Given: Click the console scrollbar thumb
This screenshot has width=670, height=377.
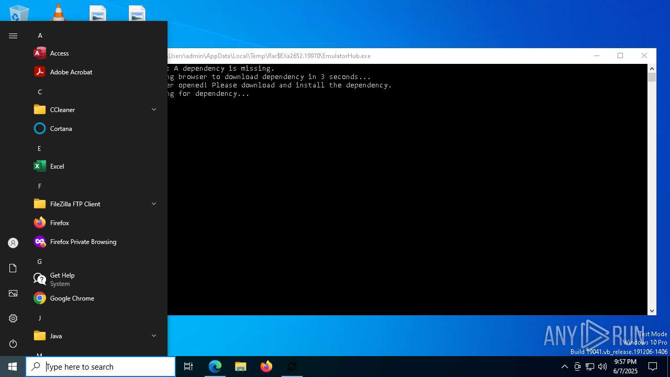Looking at the screenshot, I should [652, 77].
